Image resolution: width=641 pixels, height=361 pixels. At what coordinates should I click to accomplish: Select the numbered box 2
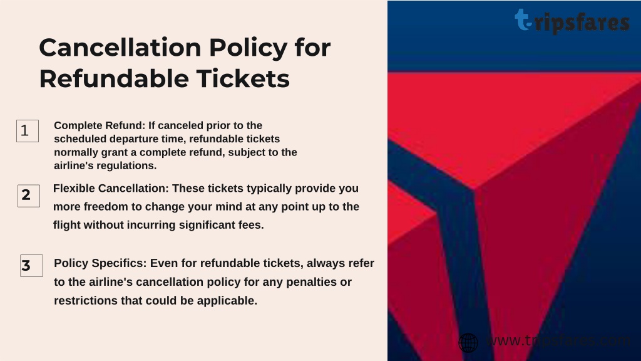(29, 196)
